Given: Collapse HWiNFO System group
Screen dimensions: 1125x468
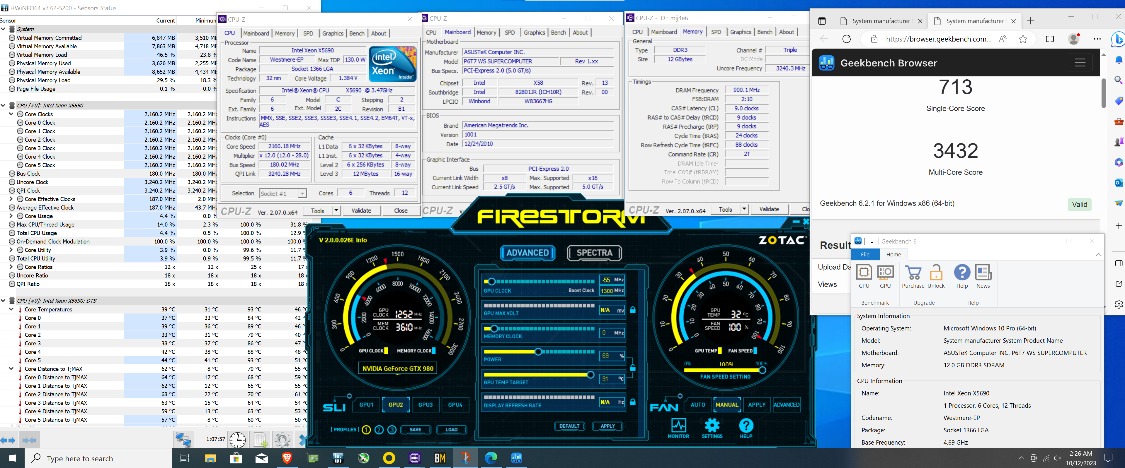Looking at the screenshot, I should [x=4, y=29].
